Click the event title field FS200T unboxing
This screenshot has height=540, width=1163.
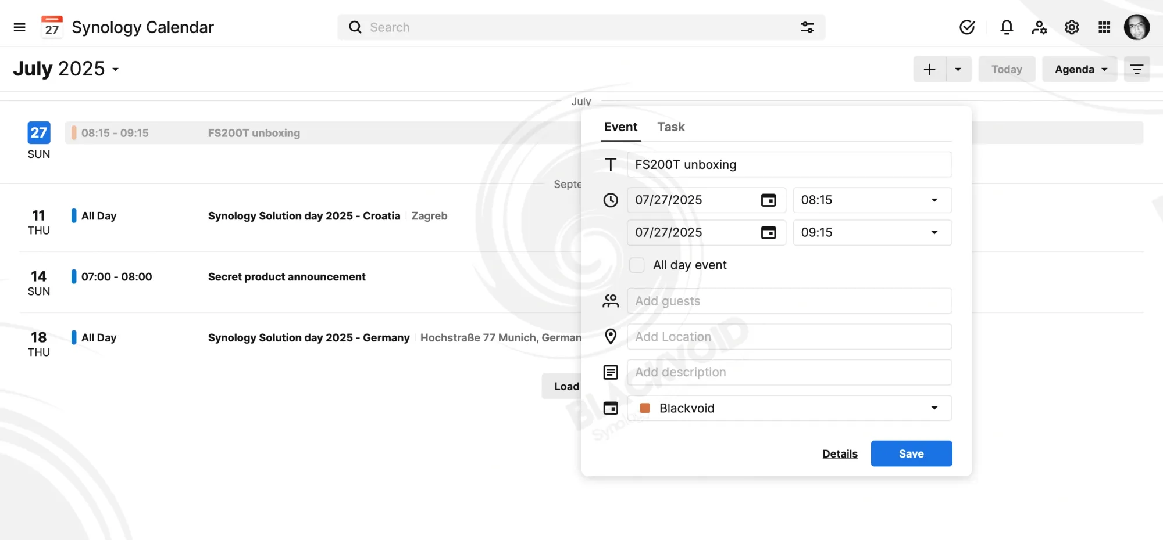[x=790, y=164]
